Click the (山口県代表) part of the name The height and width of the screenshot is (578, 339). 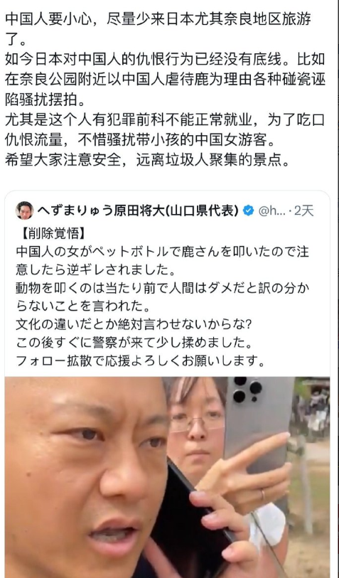click(203, 211)
